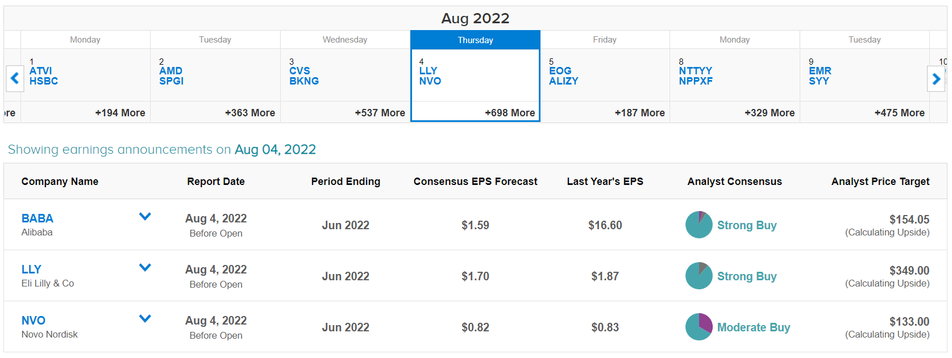The width and height of the screenshot is (952, 358).
Task: Expand the NVO row details chevron
Action: (145, 318)
